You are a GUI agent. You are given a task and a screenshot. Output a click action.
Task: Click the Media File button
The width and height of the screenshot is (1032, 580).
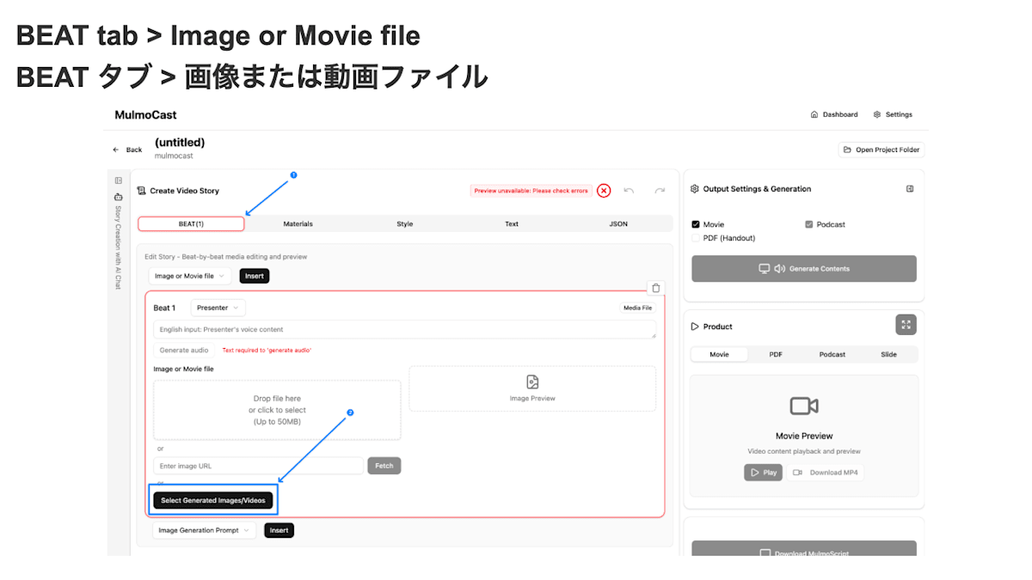(637, 308)
